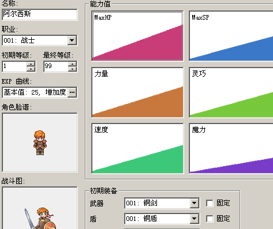Open the 速度 parameter curve graph

pos(137,148)
